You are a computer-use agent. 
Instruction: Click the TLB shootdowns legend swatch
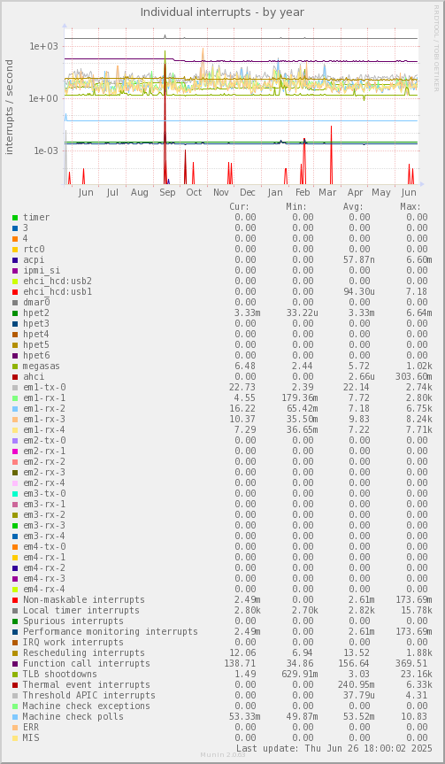click(x=15, y=675)
